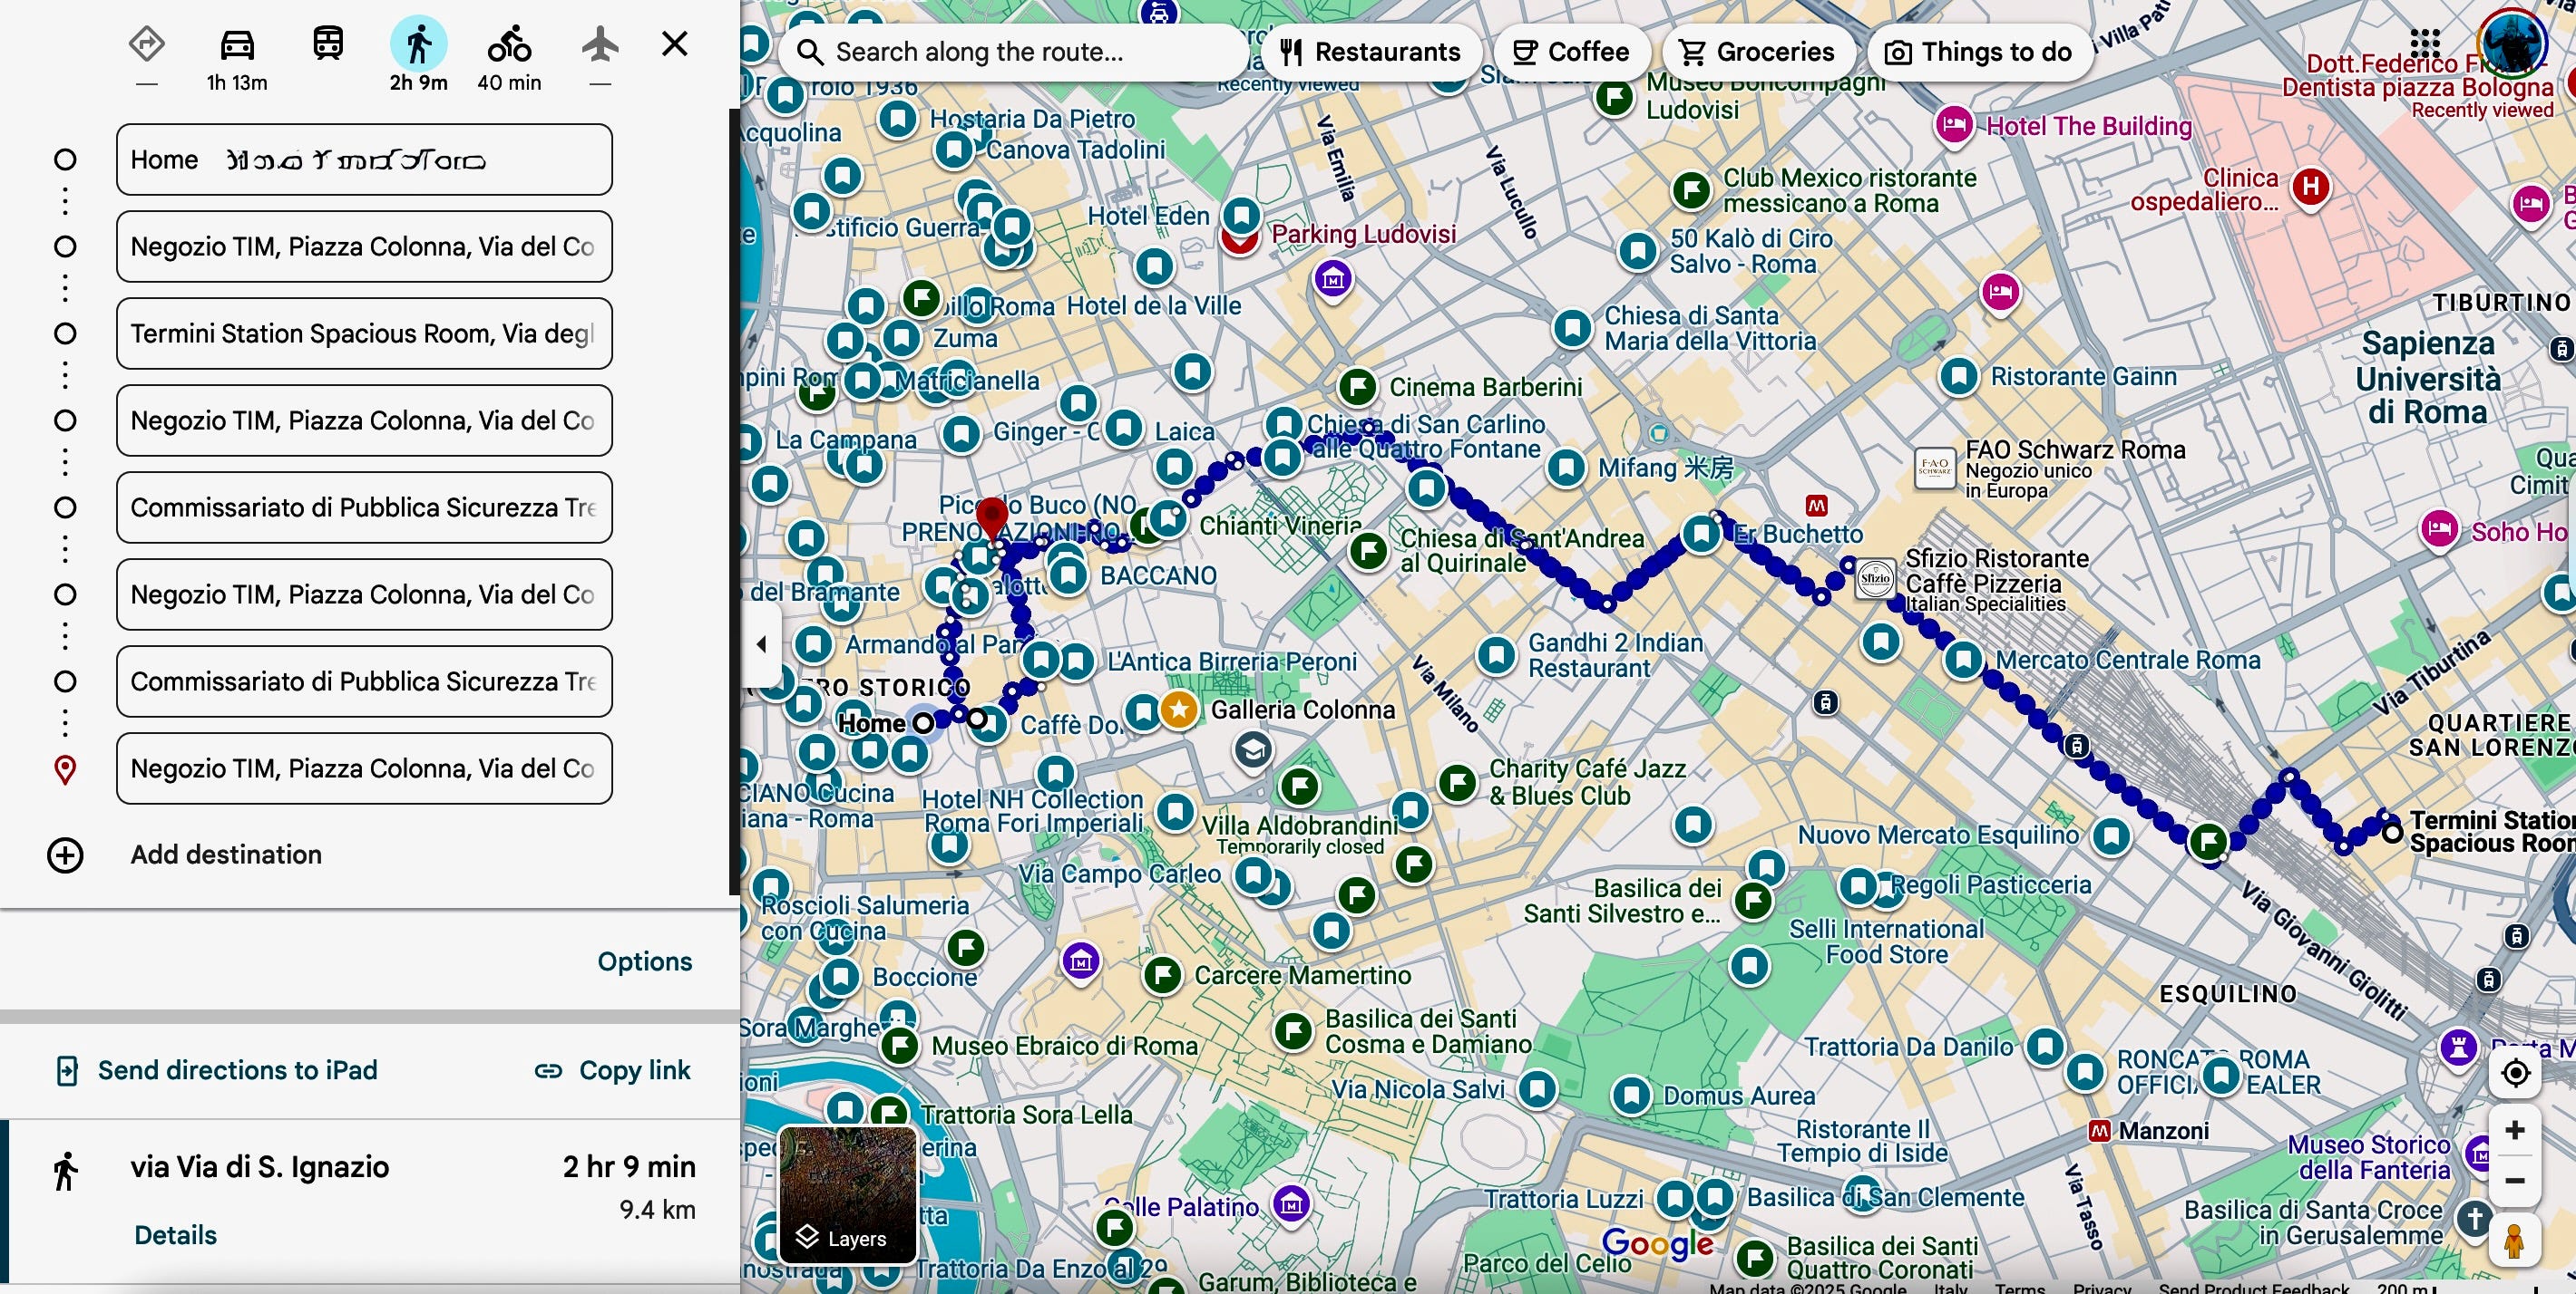Image resolution: width=2576 pixels, height=1294 pixels.
Task: Click Mercato Centrale Roma marker
Action: click(1964, 660)
